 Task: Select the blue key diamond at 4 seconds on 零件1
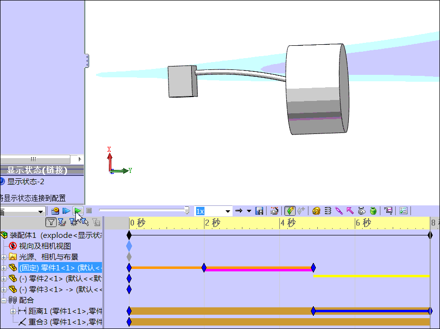coord(312,268)
